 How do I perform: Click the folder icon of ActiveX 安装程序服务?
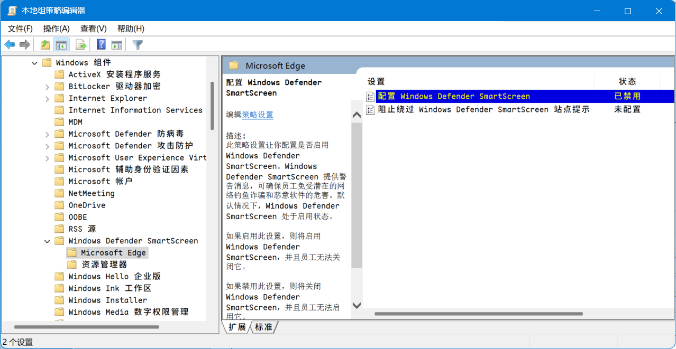click(x=59, y=74)
